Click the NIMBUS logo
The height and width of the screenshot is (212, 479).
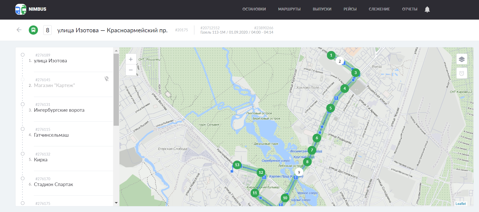click(31, 9)
